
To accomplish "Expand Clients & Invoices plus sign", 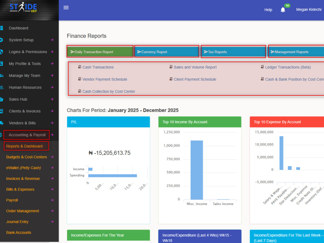I will 52,111.
